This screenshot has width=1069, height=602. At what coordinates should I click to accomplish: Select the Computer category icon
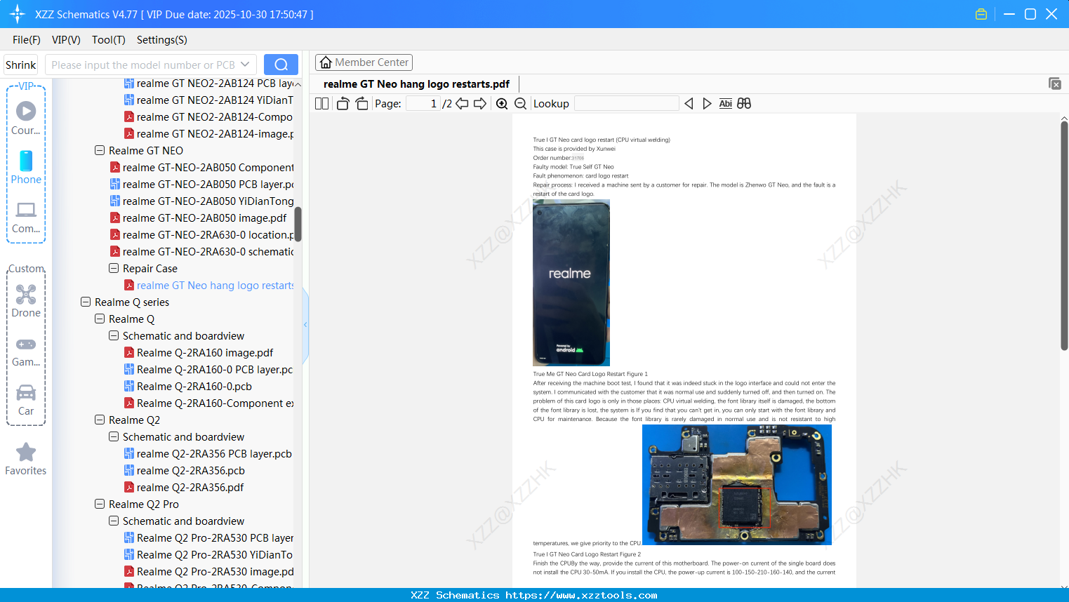26,217
